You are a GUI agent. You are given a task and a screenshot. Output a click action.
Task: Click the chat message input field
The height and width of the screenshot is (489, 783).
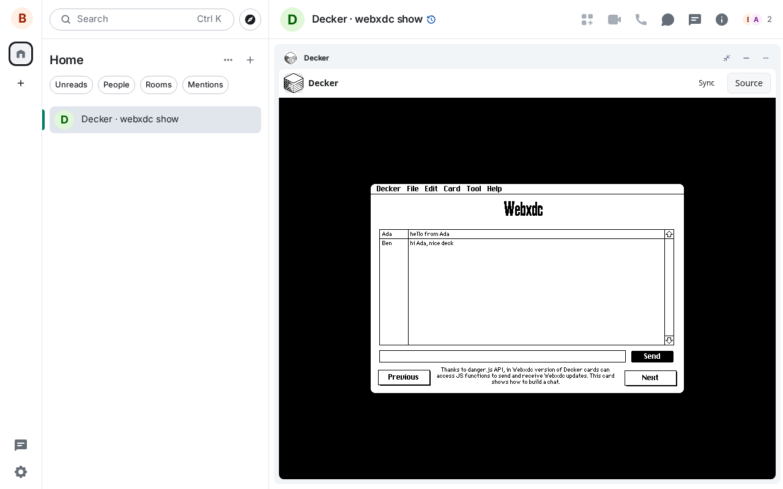(502, 356)
